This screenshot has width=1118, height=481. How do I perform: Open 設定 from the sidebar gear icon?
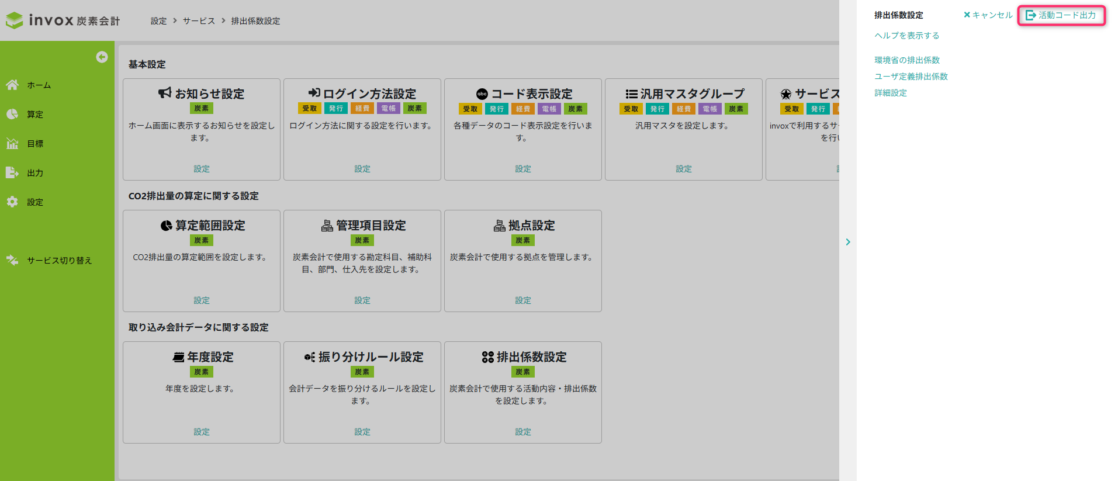click(x=12, y=202)
